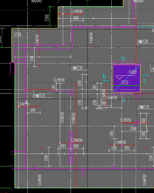Pick the horizontal "C20@200" rebar label
This screenshot has height=193, width=154.
[77, 140]
